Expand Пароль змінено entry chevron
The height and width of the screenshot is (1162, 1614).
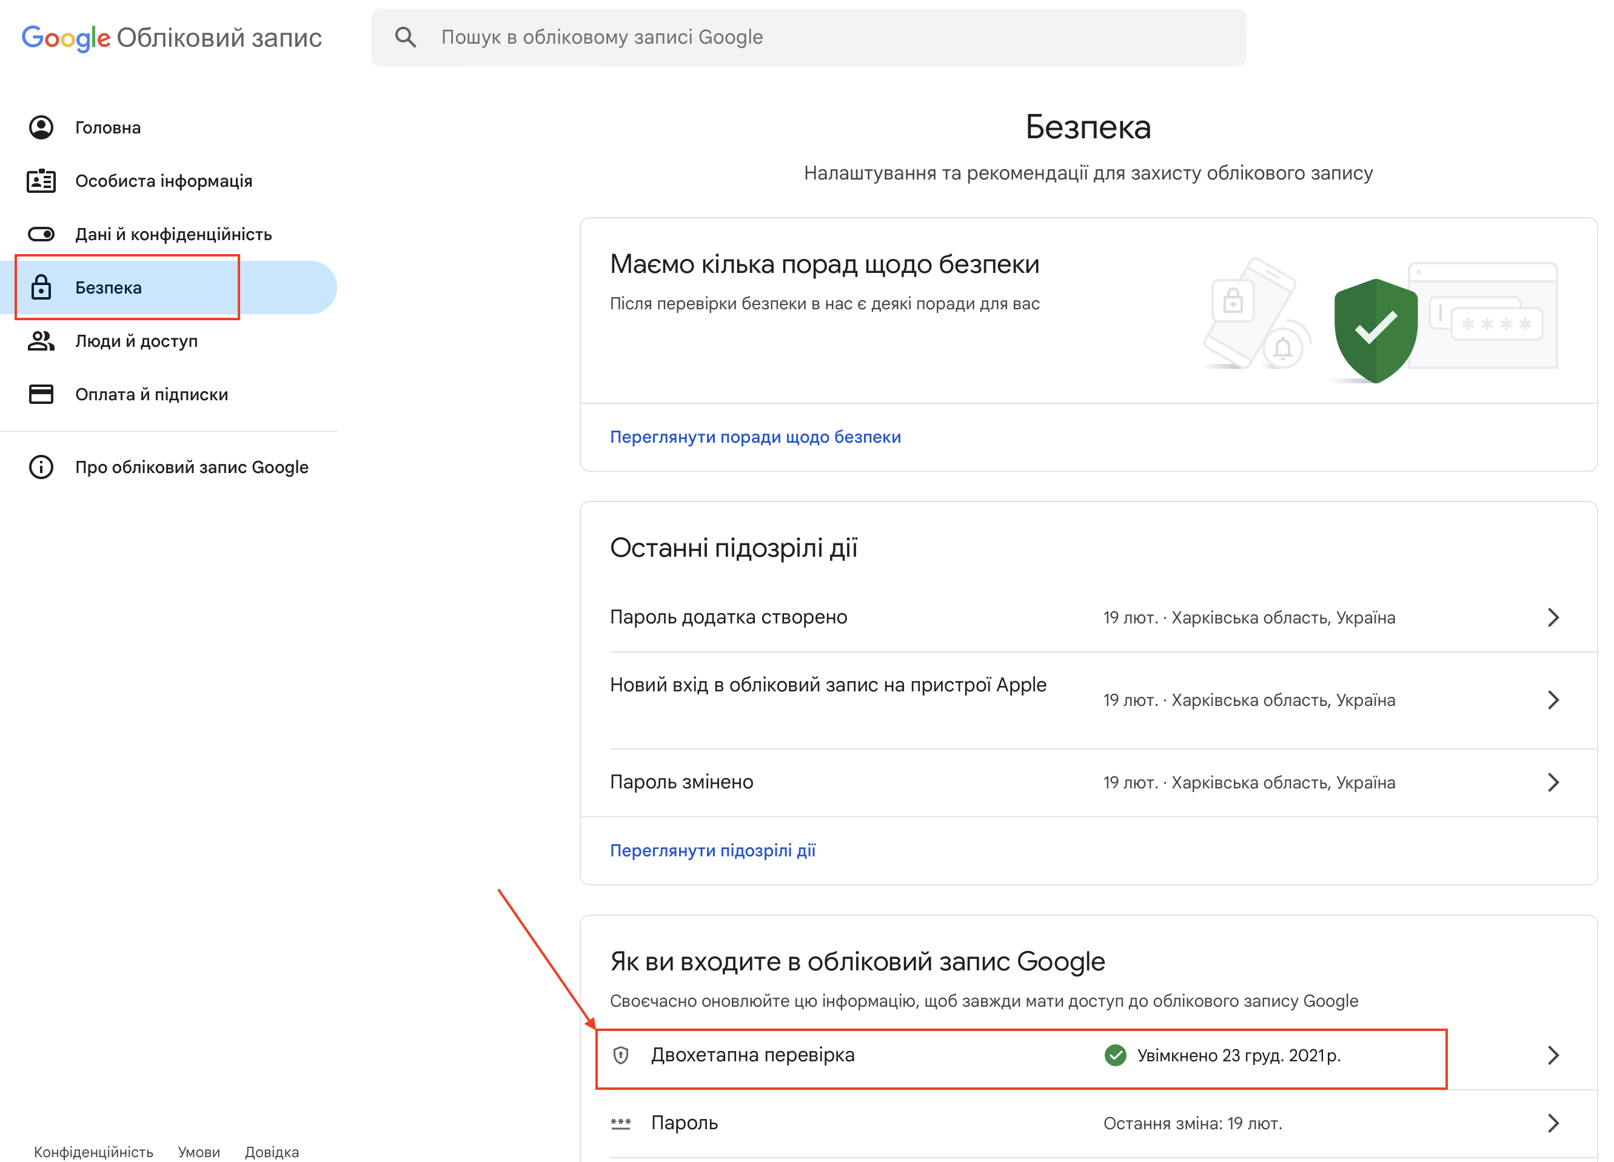pos(1553,782)
